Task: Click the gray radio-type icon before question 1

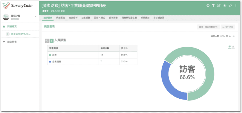Action: [x=47, y=41]
